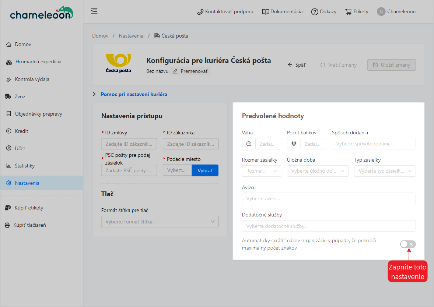Expand Pomoc pri nastavení kuriéra section
The image size is (434, 307).
click(134, 95)
